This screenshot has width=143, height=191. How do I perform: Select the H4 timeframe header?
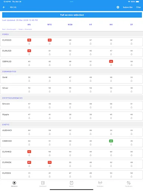[111, 25]
